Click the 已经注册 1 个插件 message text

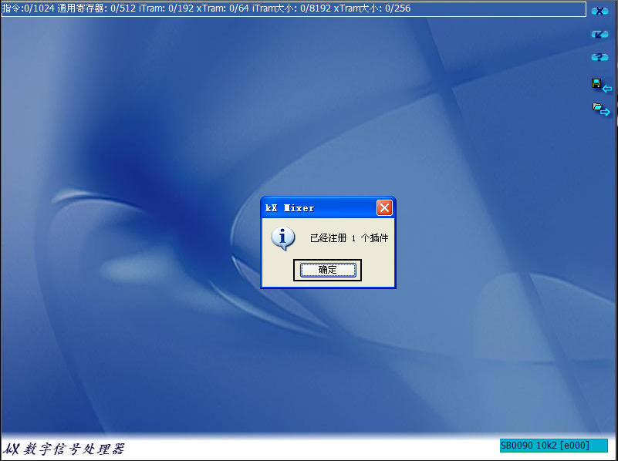coord(350,237)
